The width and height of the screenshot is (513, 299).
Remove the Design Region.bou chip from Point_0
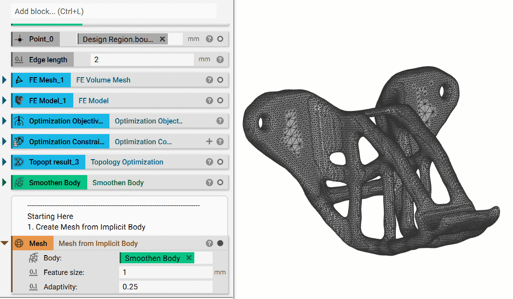(x=162, y=39)
